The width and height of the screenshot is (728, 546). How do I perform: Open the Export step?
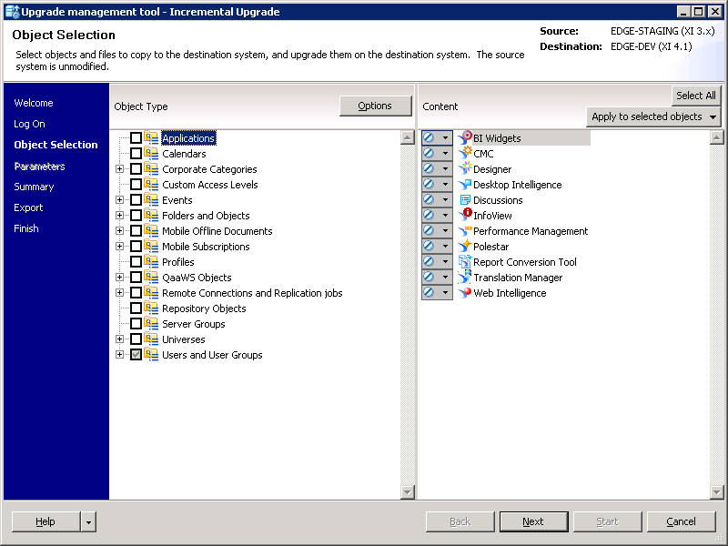click(28, 207)
